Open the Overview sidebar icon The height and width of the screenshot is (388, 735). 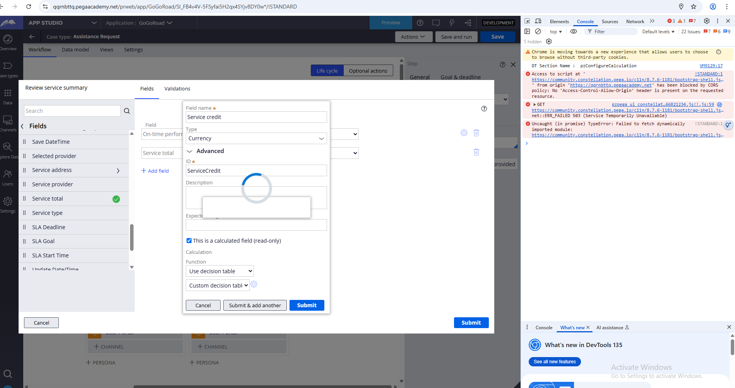8,39
